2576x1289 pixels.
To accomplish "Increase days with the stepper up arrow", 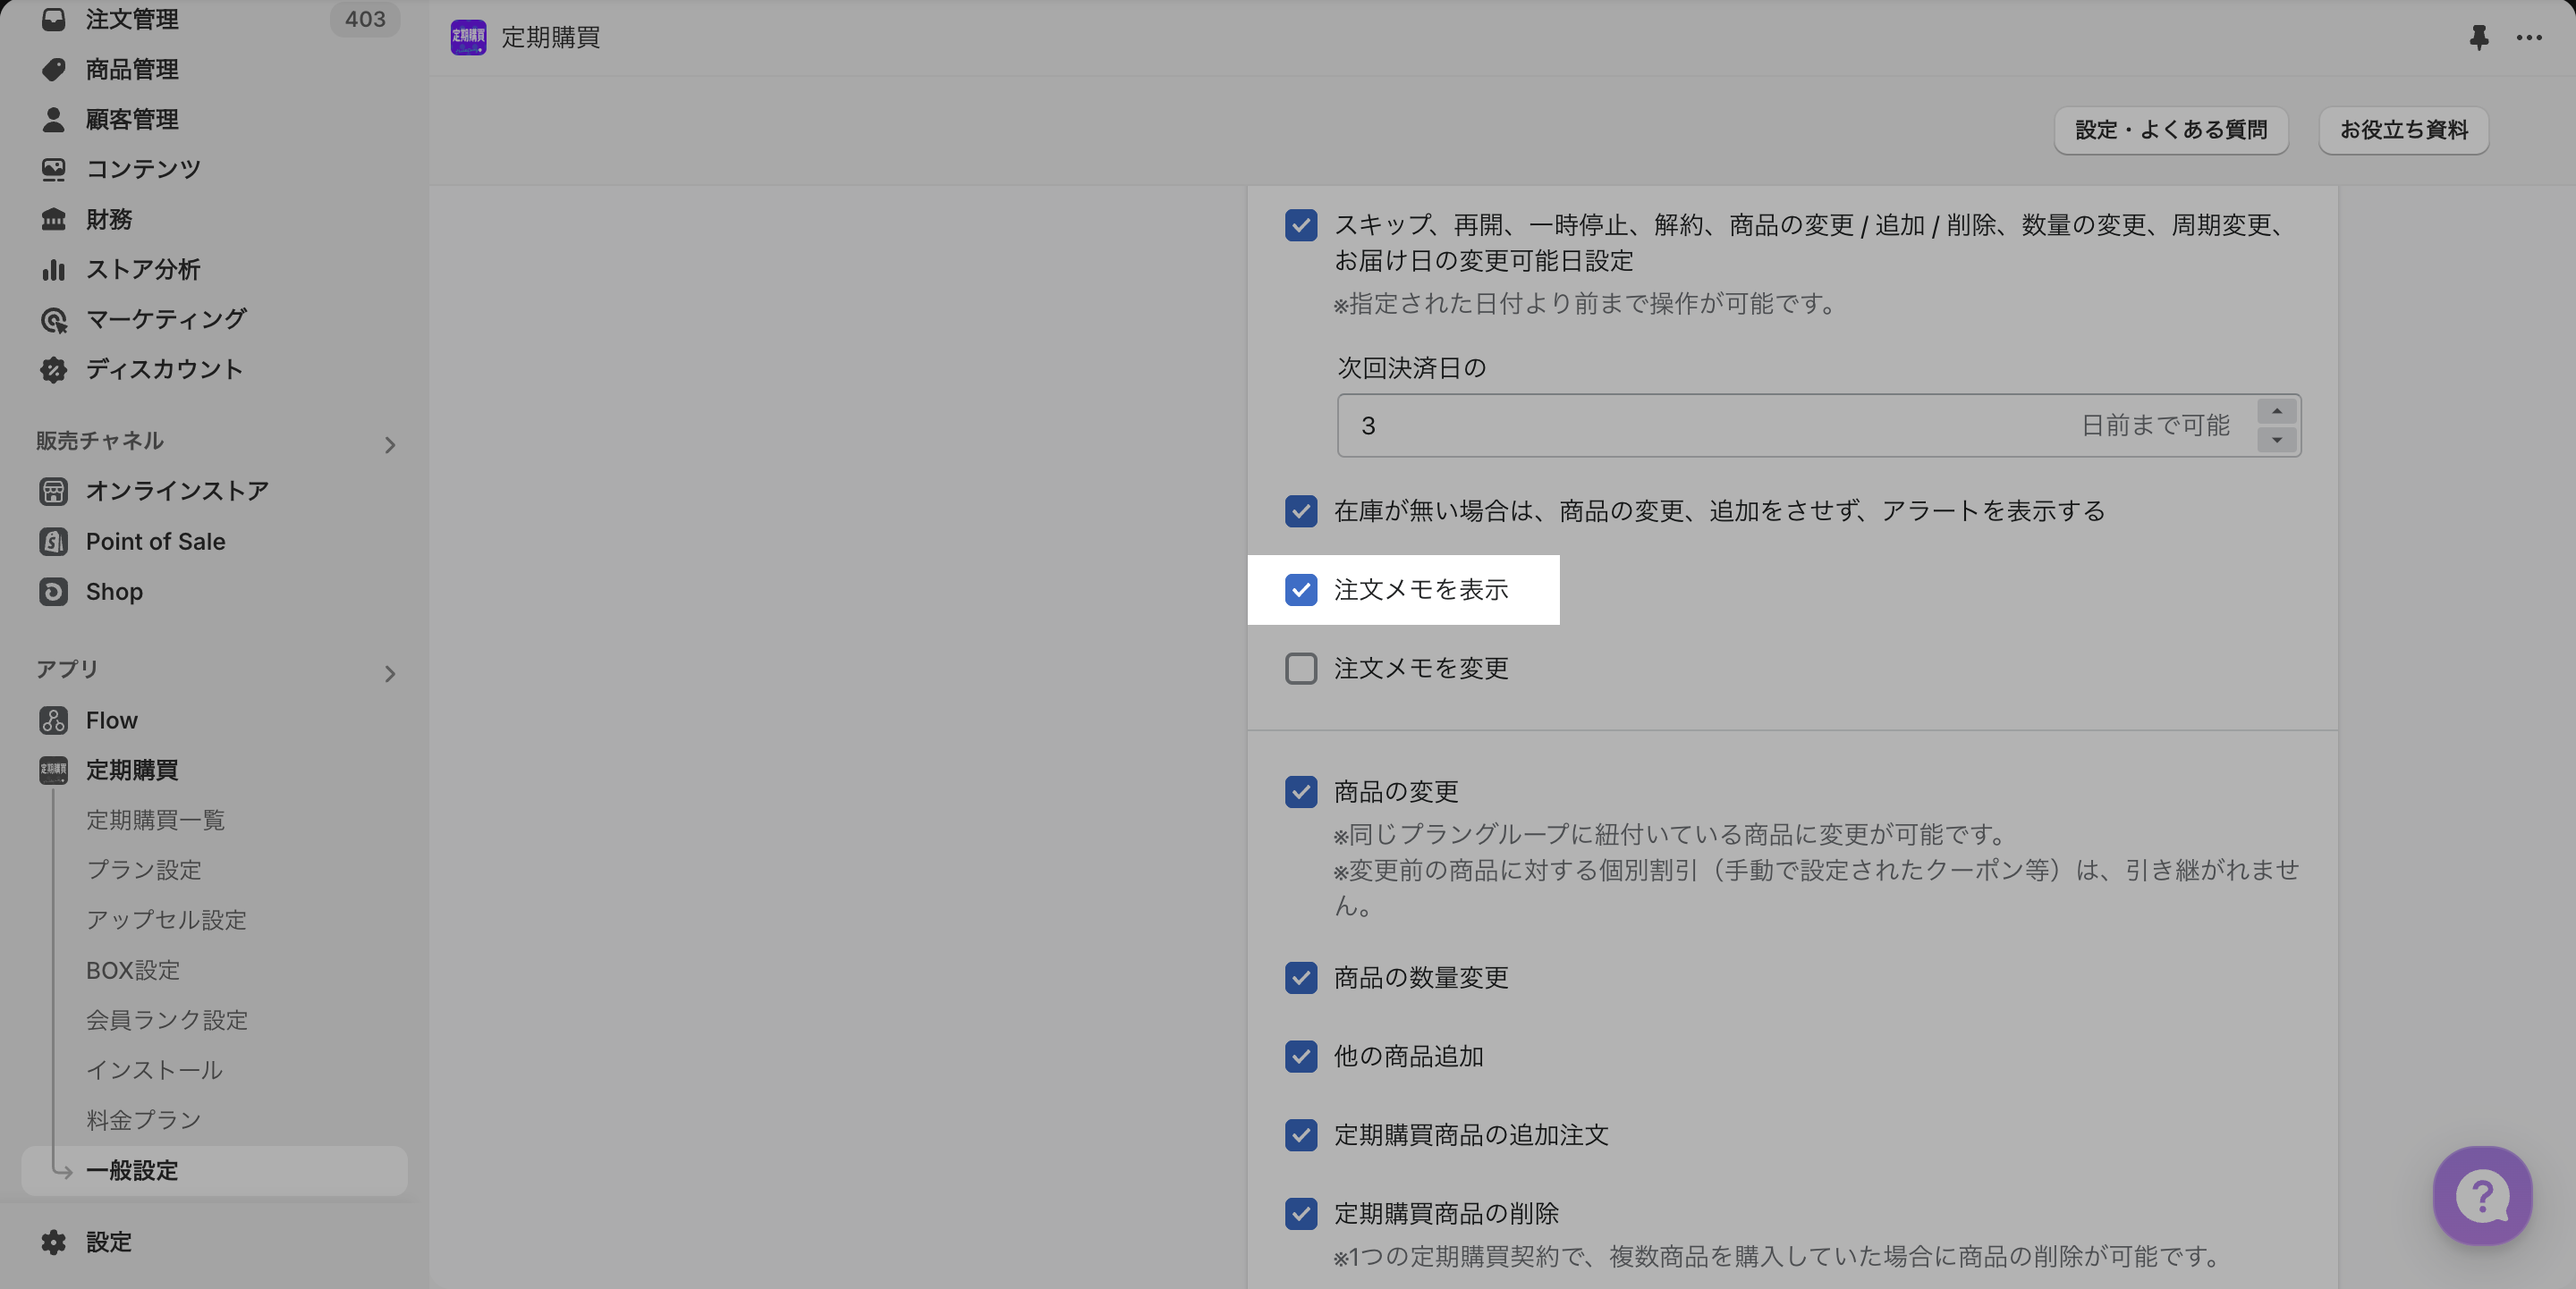I will [x=2276, y=412].
